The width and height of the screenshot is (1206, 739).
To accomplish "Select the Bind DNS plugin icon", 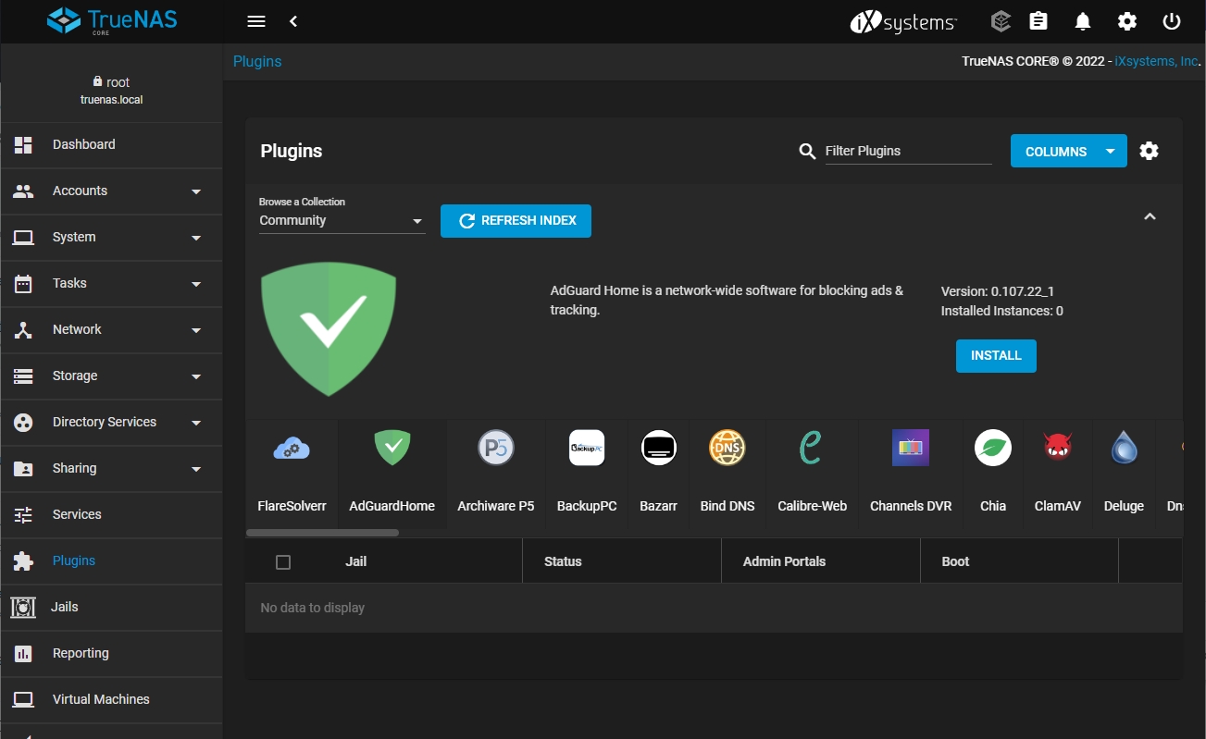I will click(x=727, y=449).
